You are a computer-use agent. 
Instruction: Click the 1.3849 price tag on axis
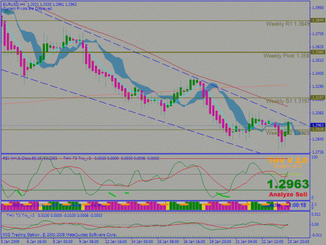click(x=318, y=20)
